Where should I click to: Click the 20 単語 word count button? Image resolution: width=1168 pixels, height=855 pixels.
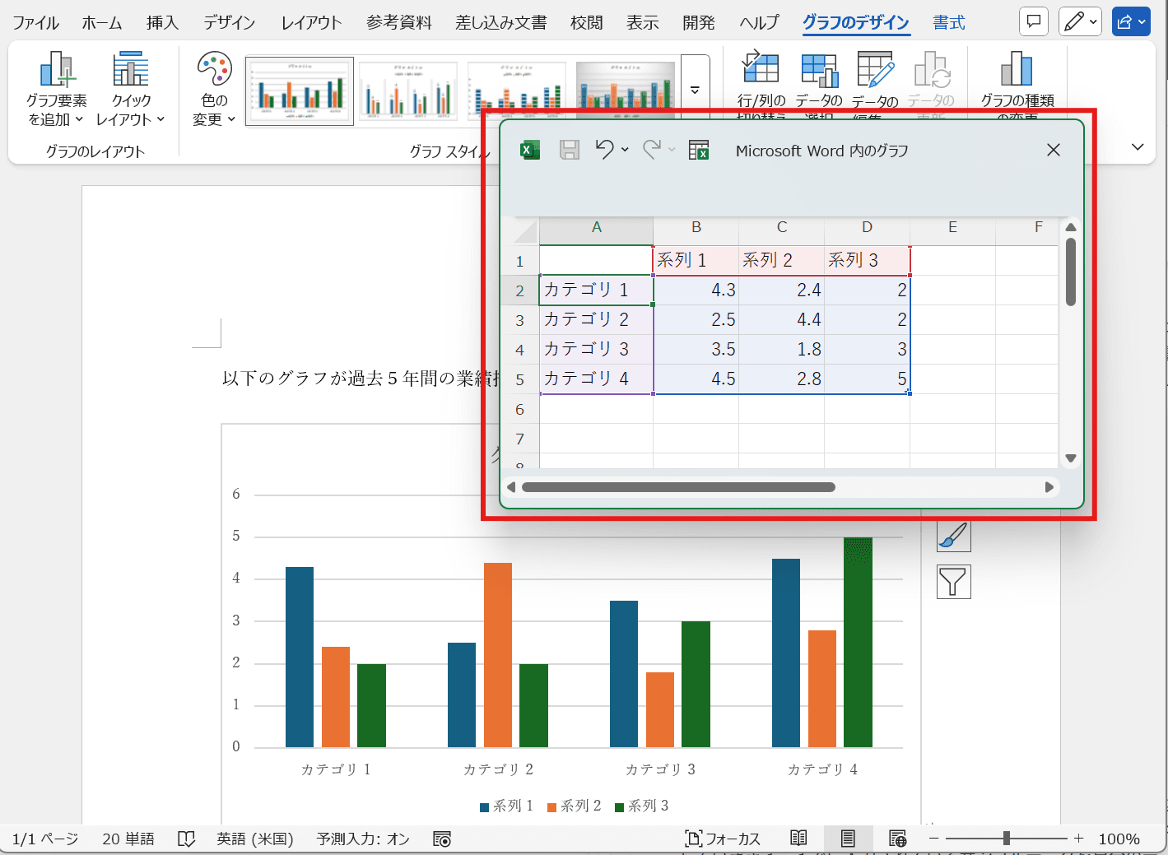[128, 839]
